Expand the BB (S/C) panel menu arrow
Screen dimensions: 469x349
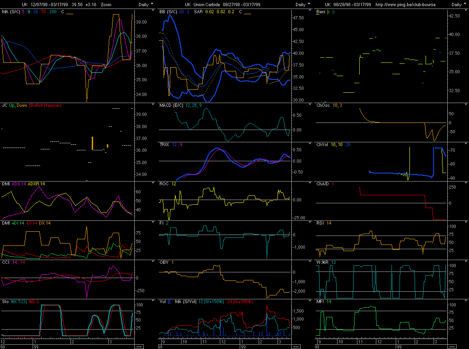click(x=310, y=10)
